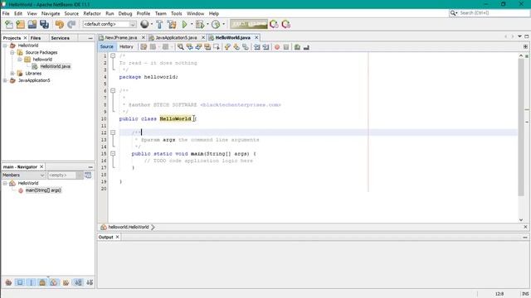Open Debug Project dropdown arrow
This screenshot has height=298, width=531.
[207, 24]
